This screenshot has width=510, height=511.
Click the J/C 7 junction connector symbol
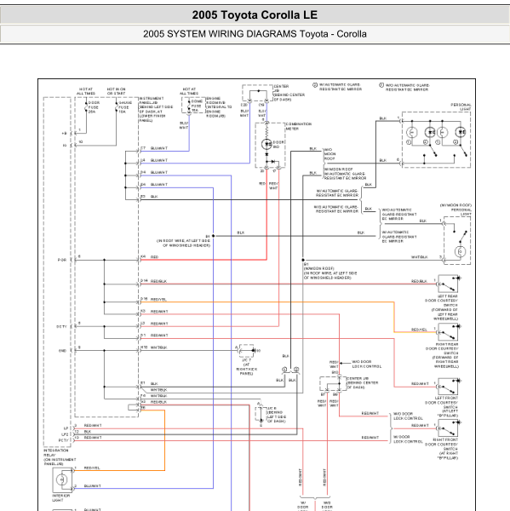coord(247,351)
